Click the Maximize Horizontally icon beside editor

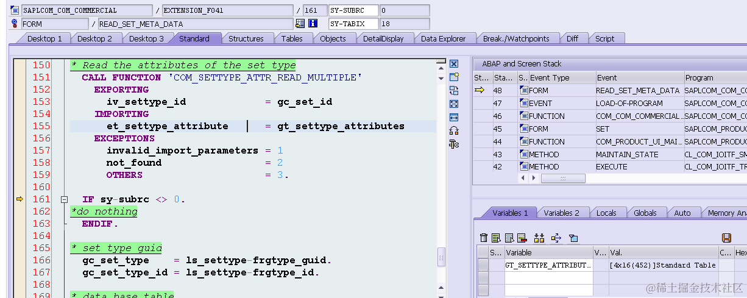pyautogui.click(x=454, y=117)
